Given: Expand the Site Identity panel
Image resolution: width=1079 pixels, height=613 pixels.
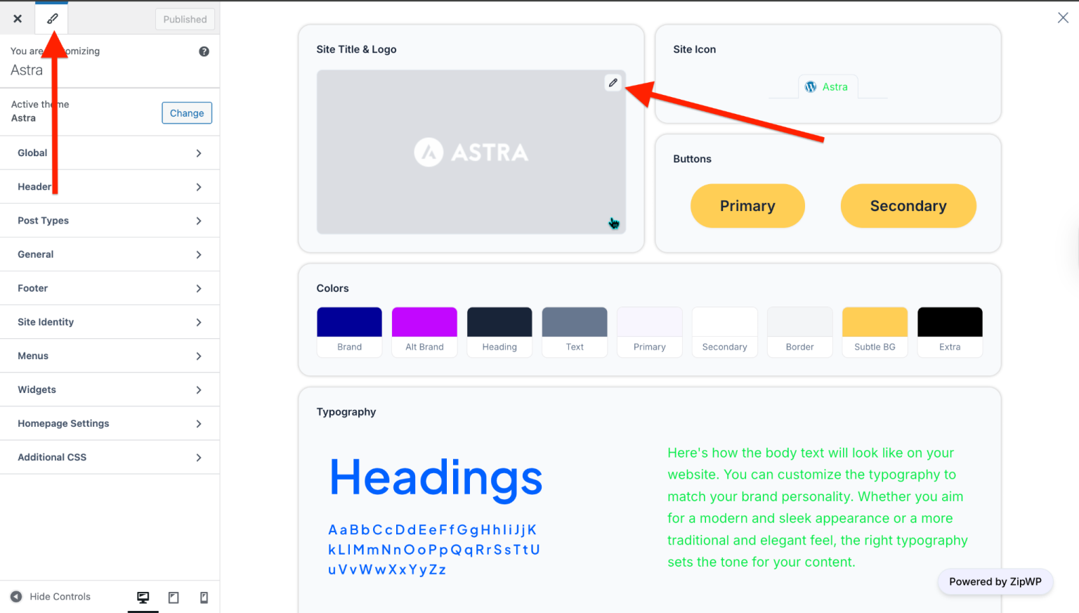Looking at the screenshot, I should click(110, 321).
